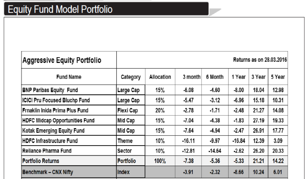308x179 pixels.
Task: Select the 3 Year column header
Action: tap(258, 77)
